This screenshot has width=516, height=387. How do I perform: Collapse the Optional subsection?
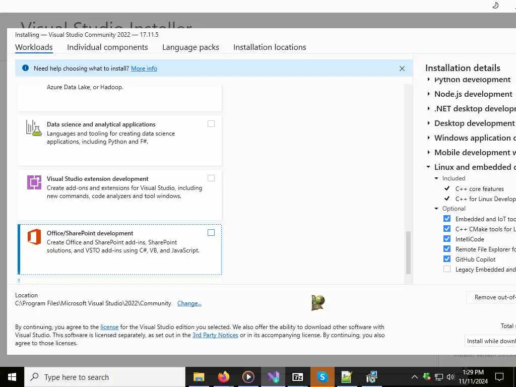coord(437,209)
